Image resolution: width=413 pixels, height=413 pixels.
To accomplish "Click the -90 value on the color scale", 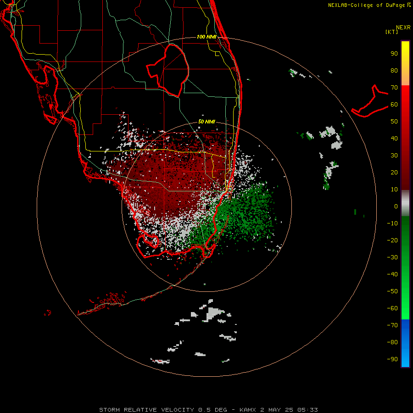I will [x=392, y=359].
